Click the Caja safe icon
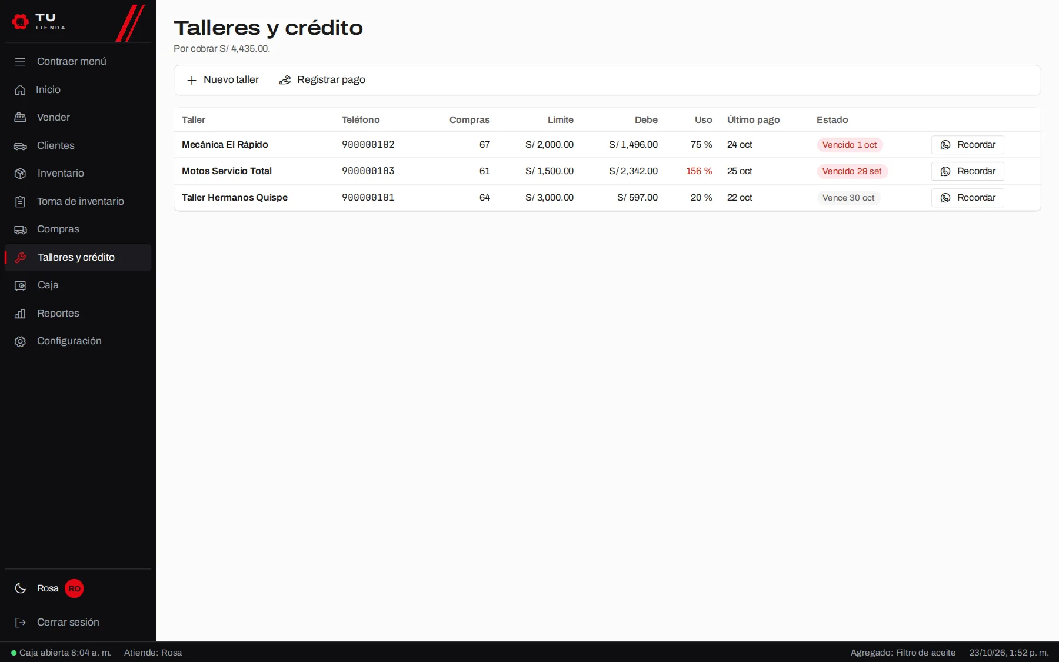The width and height of the screenshot is (1059, 662). [20, 285]
